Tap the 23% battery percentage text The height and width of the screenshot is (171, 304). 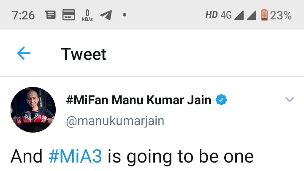coord(281,15)
